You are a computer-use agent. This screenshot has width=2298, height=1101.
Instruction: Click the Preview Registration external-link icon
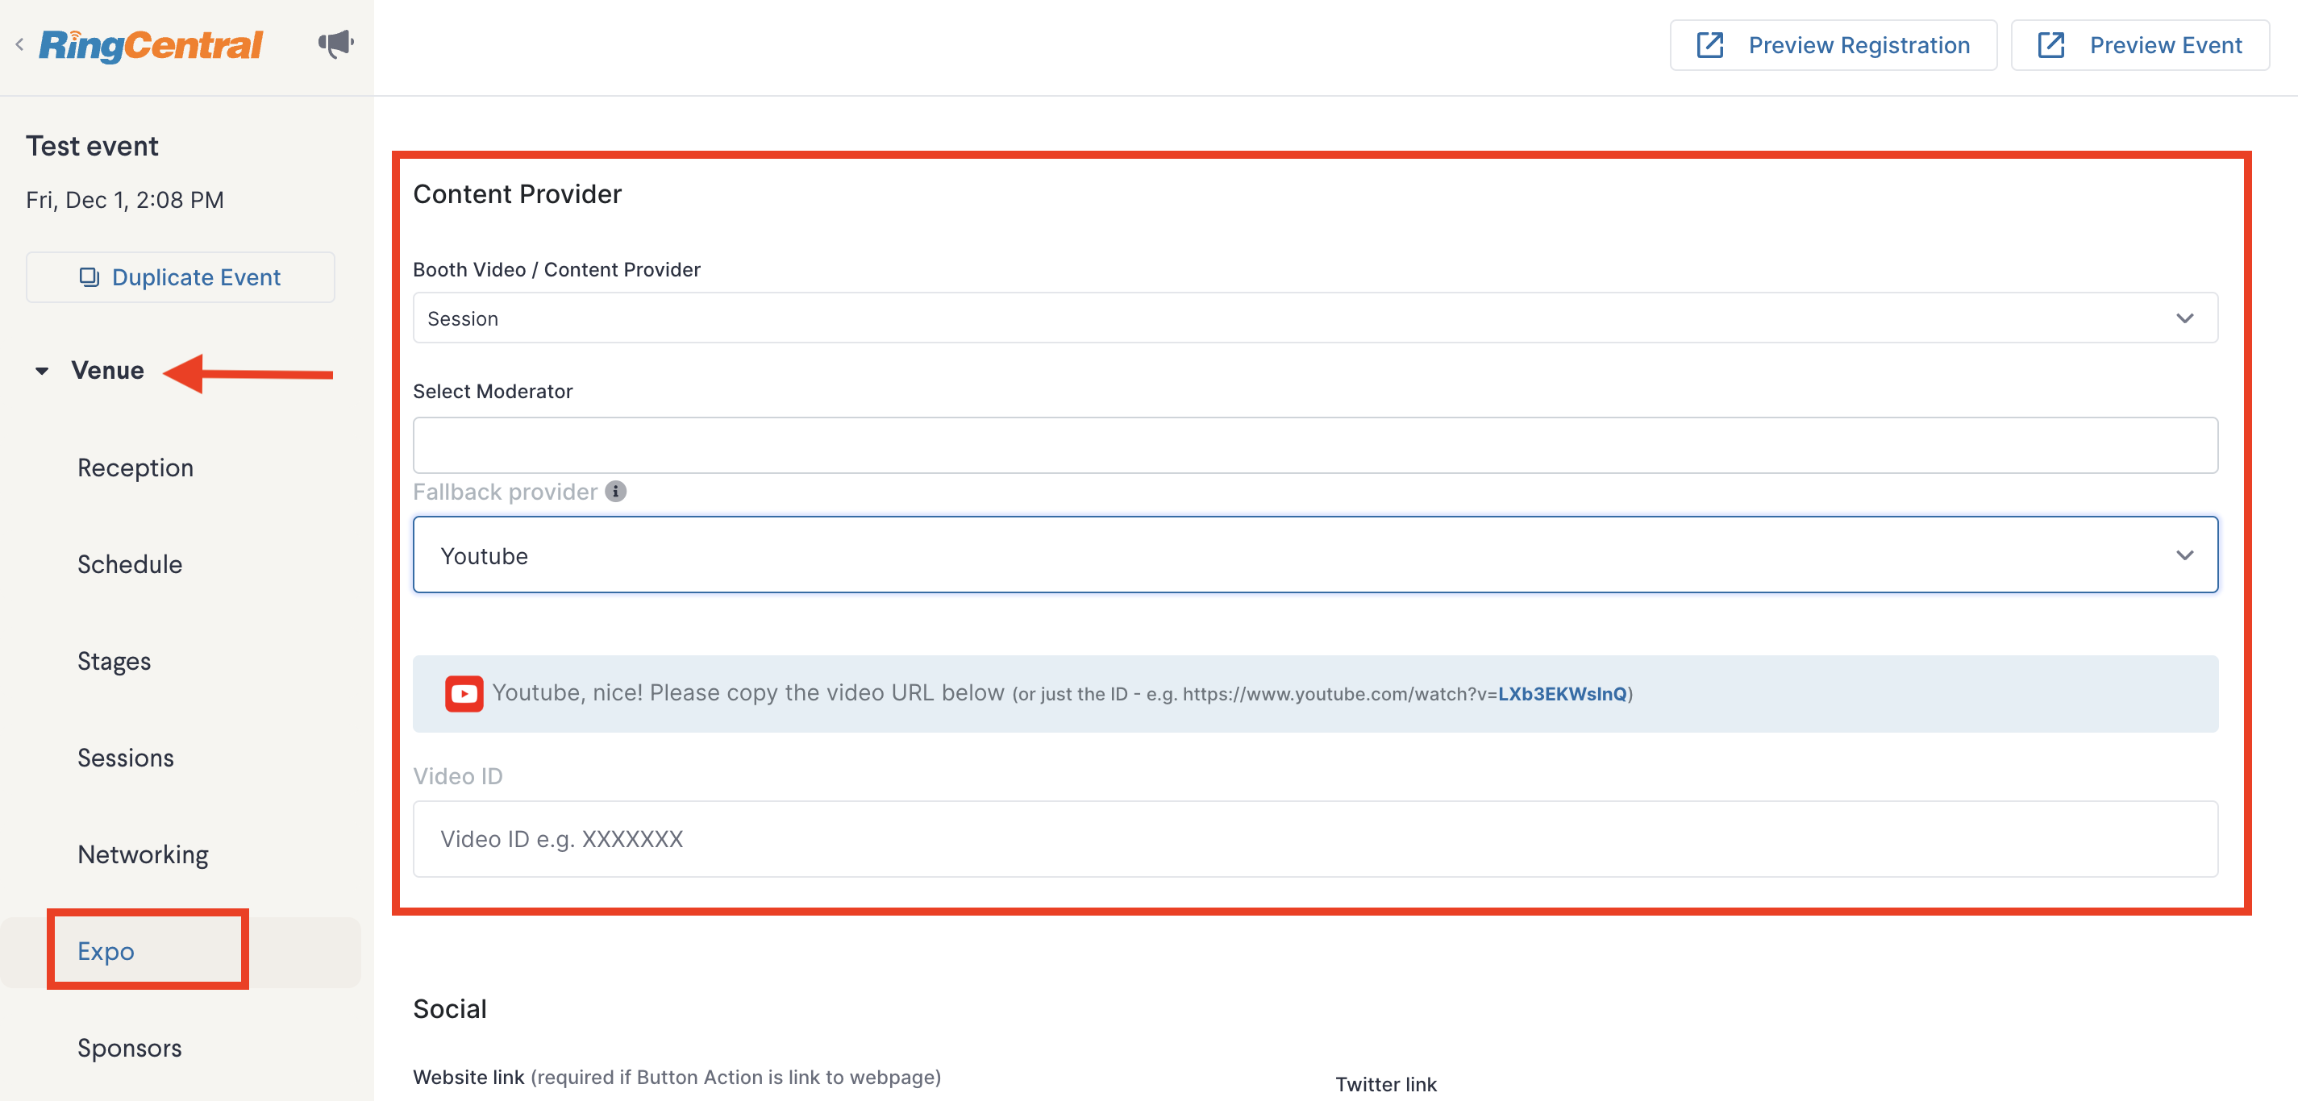tap(1709, 45)
